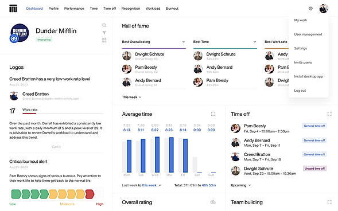Viewport: 338px width, 211px height.
Task: Click the Improving status badge
Action: 44,40
